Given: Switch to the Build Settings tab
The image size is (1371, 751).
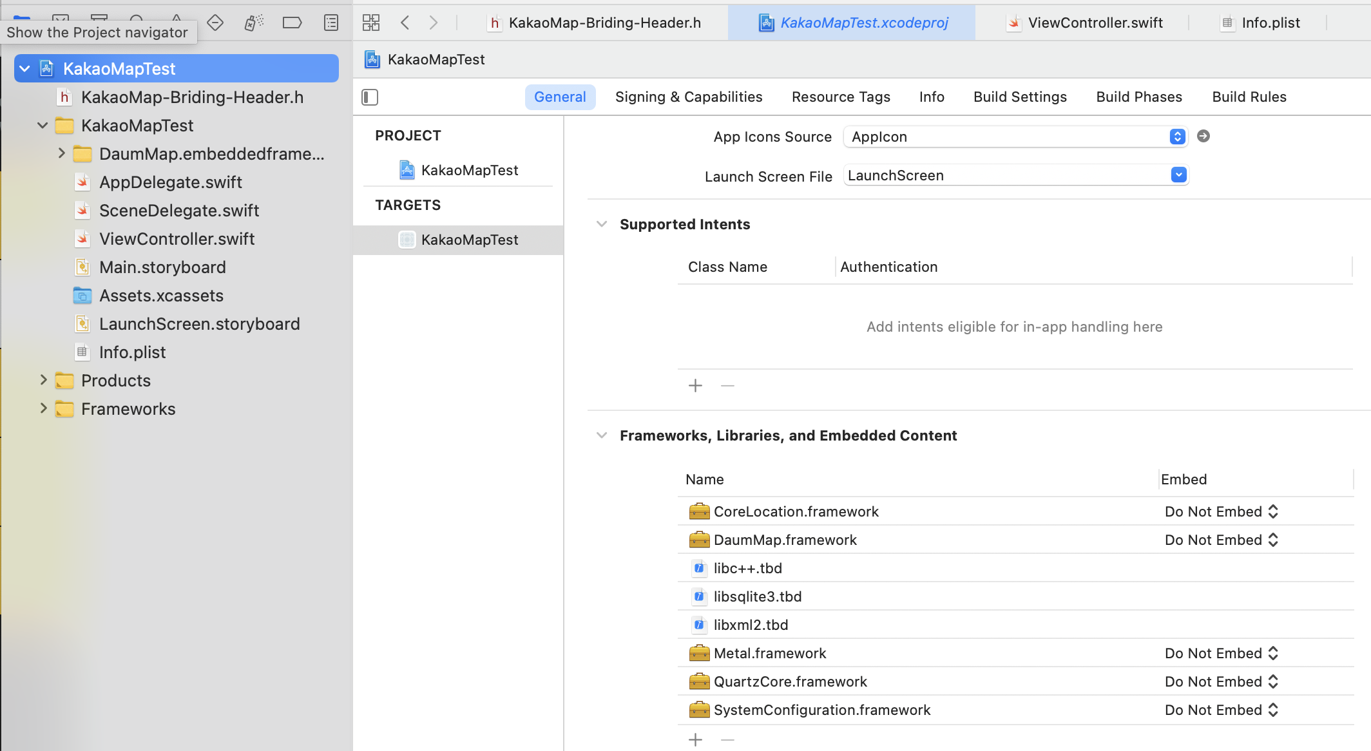Looking at the screenshot, I should tap(1020, 97).
